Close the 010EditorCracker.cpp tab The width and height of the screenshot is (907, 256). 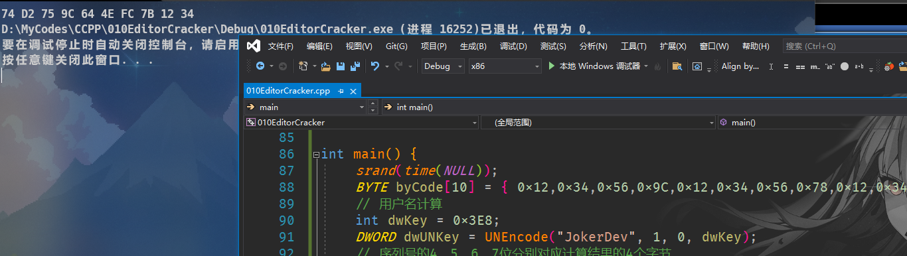click(x=353, y=91)
